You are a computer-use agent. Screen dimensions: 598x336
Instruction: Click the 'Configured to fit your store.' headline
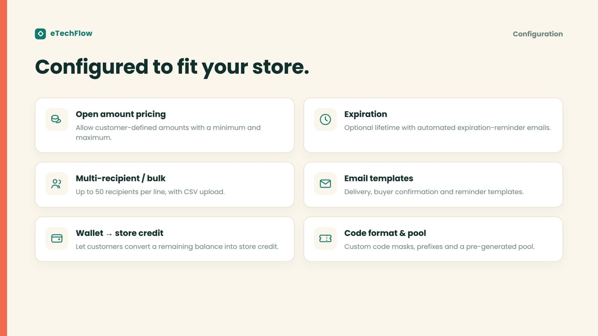pyautogui.click(x=172, y=67)
